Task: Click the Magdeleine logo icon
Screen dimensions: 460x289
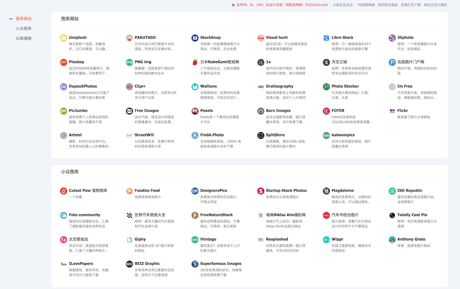Action: (326, 191)
